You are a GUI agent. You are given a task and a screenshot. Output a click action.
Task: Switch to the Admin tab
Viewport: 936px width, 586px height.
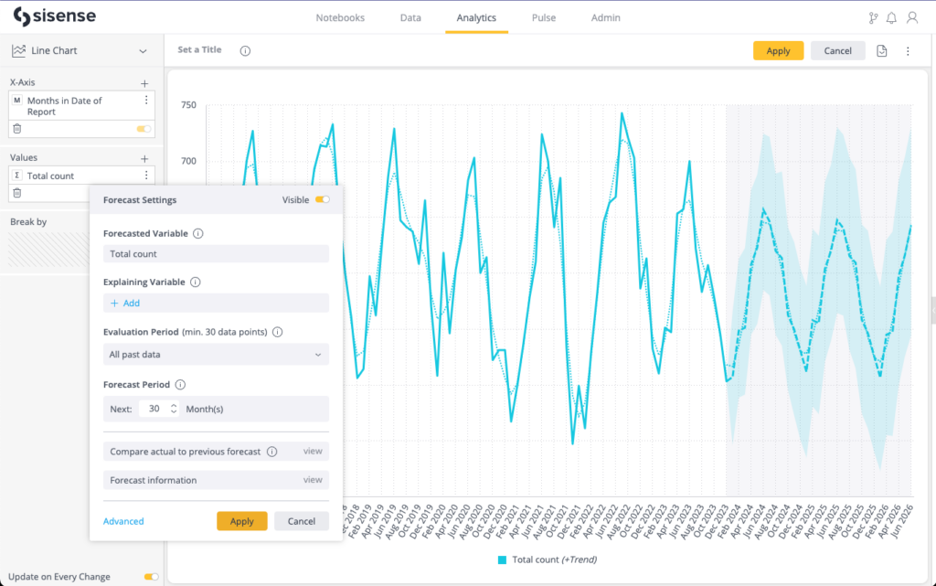(606, 18)
